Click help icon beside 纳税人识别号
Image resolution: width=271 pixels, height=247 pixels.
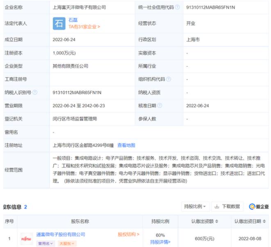(35, 92)
